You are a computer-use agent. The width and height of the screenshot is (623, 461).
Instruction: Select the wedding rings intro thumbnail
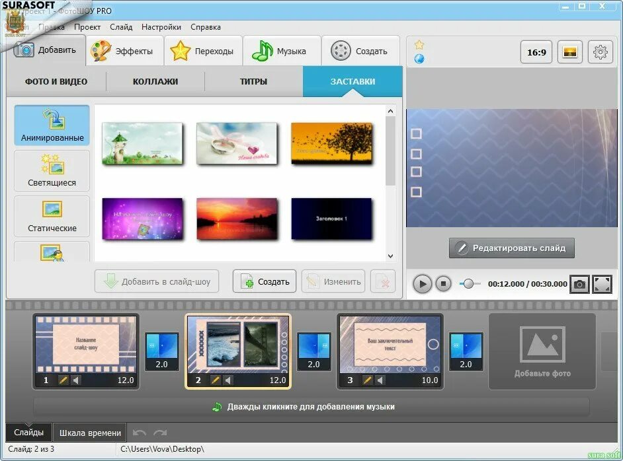pos(237,143)
